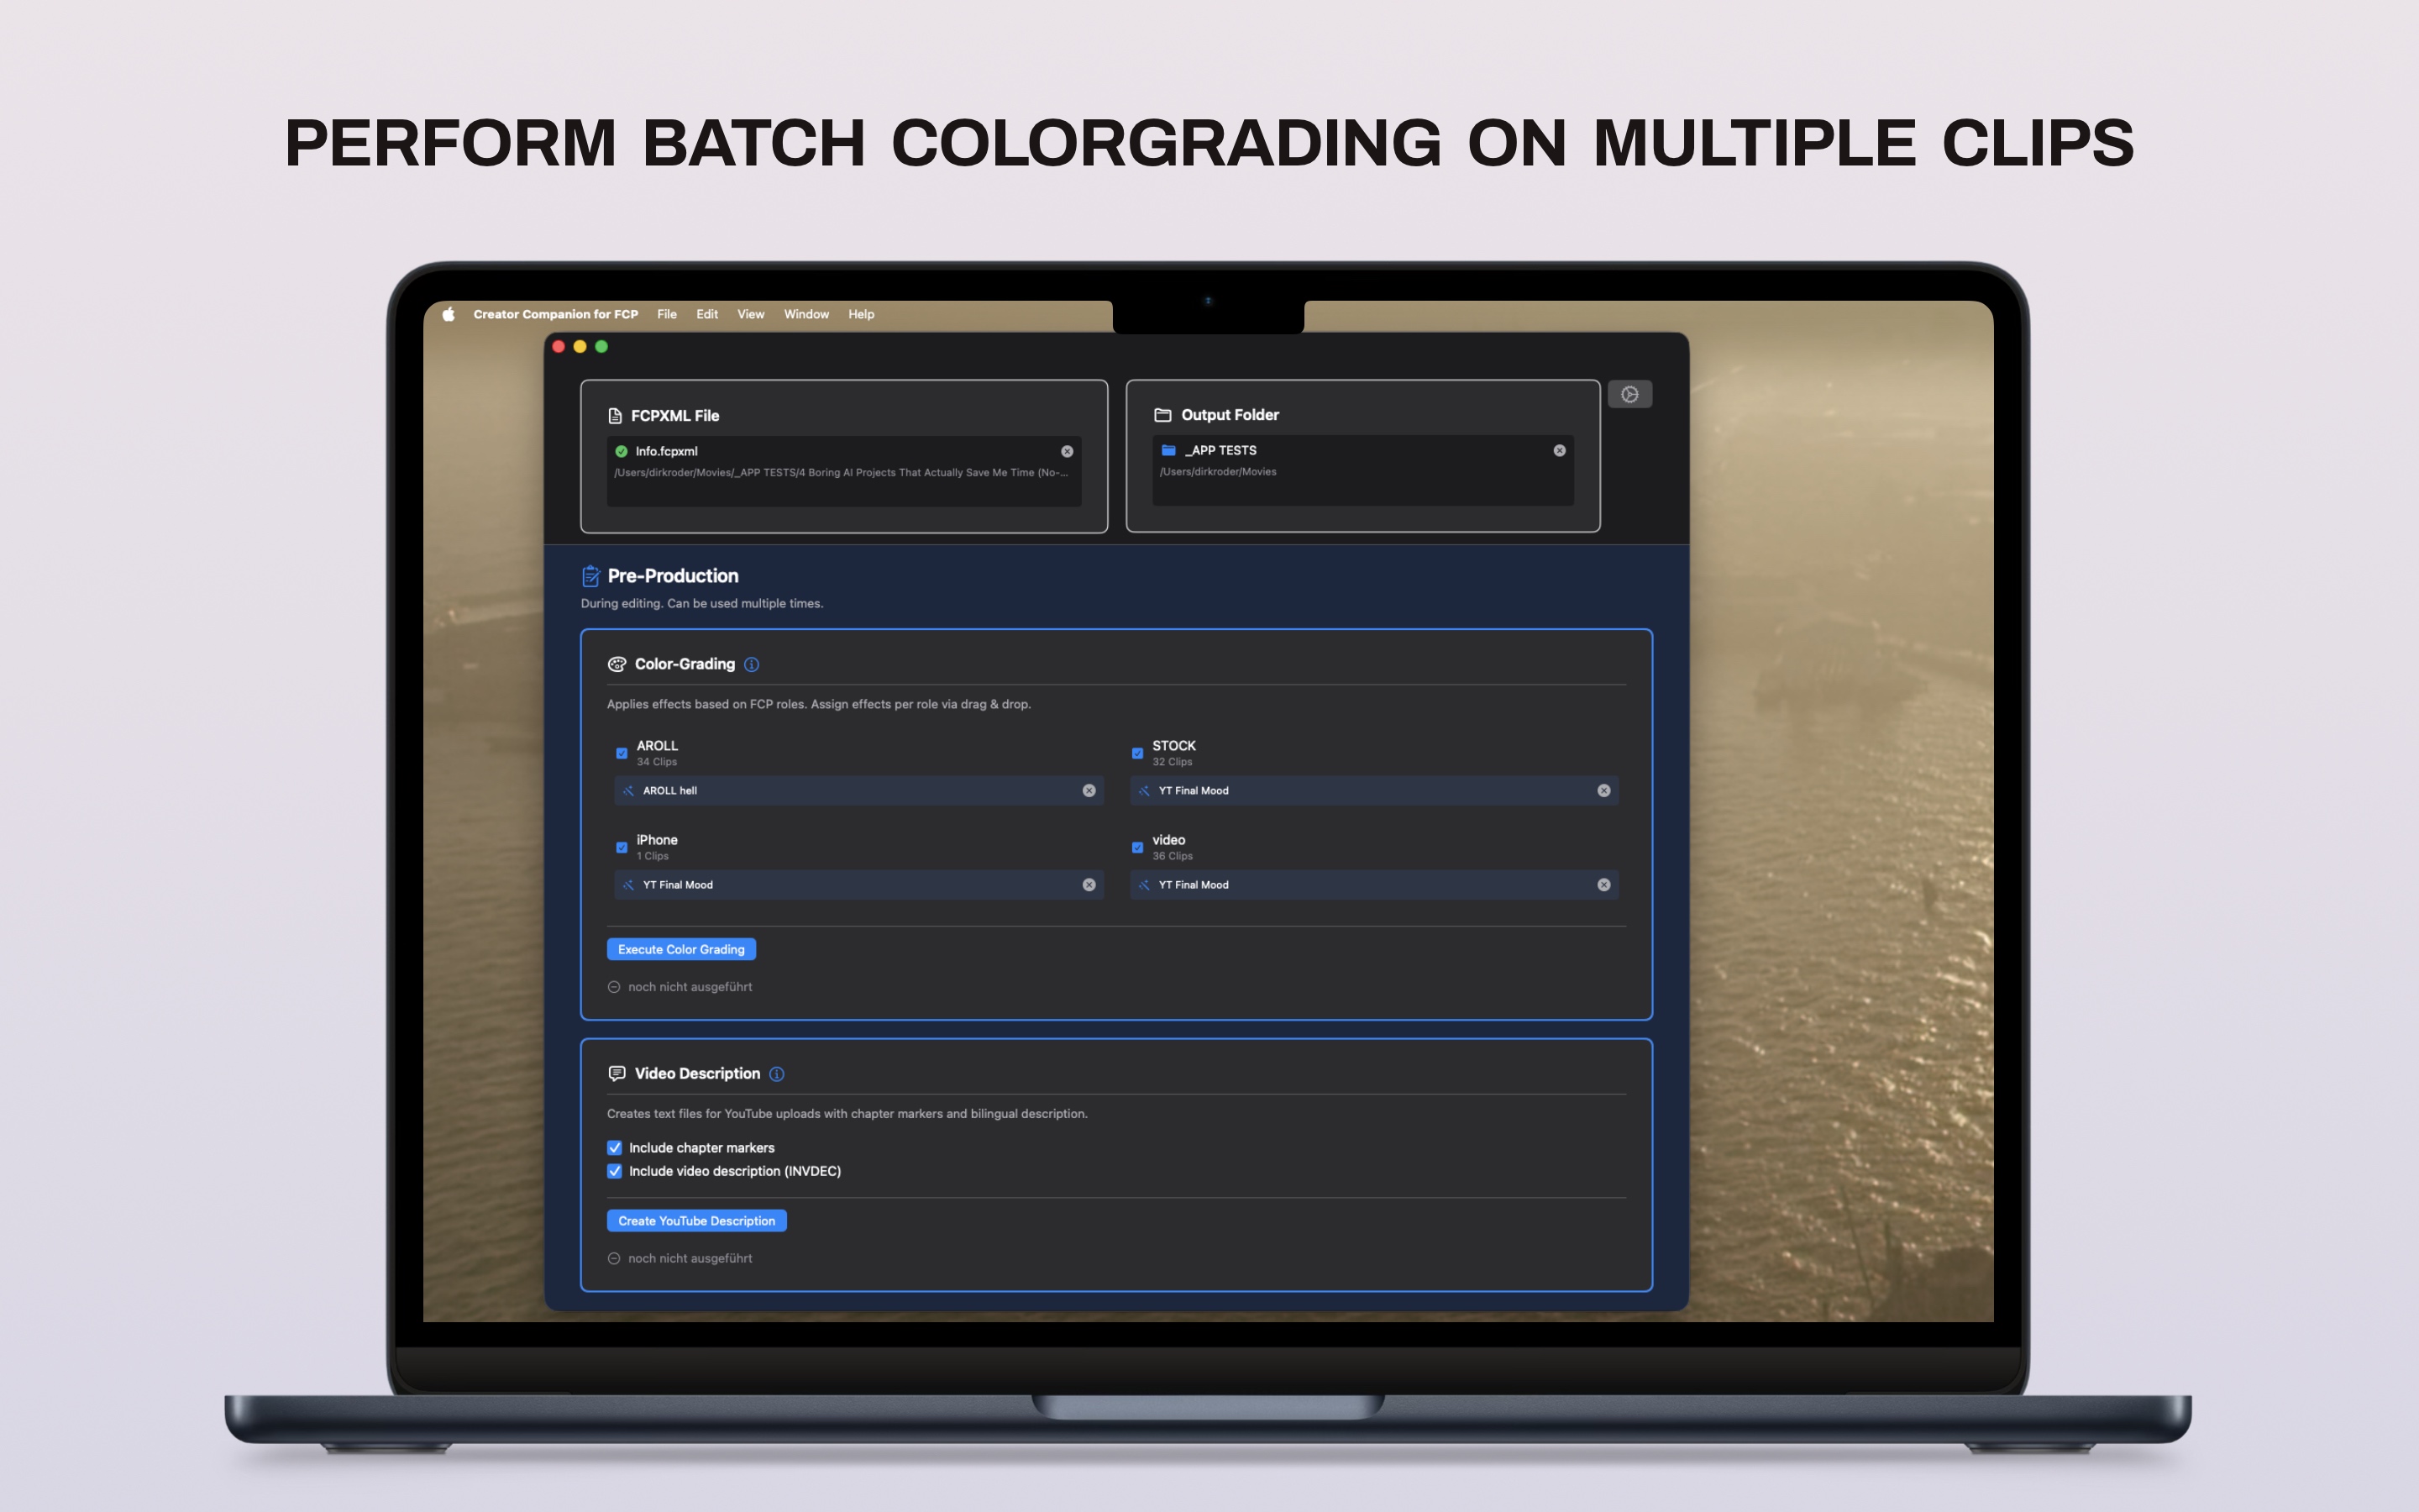The width and height of the screenshot is (2419, 1512).
Task: Click the blue folder icon beside _APP TESTS
Action: pyautogui.click(x=1168, y=450)
